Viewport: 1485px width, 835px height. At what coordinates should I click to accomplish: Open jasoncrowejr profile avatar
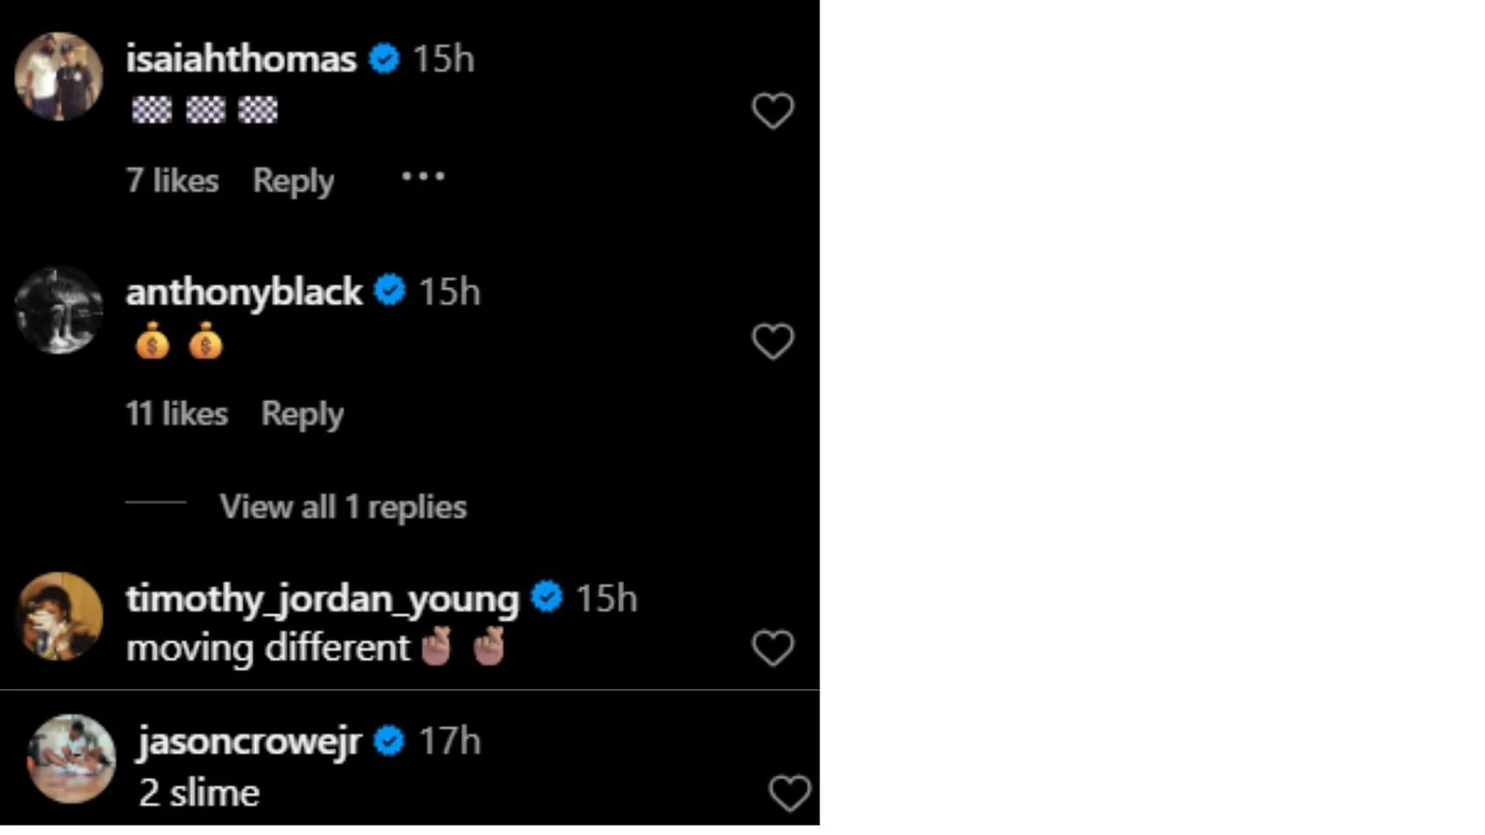[71, 758]
